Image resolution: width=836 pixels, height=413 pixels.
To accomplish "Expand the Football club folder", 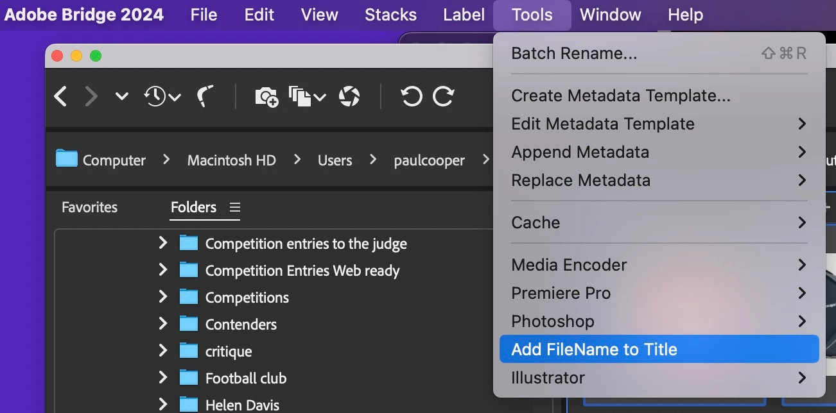I will (x=162, y=378).
